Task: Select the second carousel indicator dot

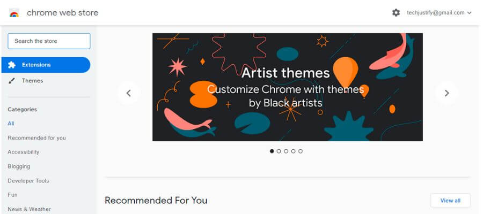Action: click(x=279, y=151)
